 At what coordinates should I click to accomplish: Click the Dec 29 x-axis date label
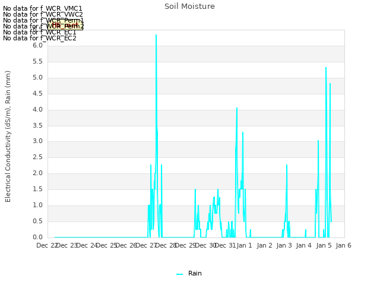click(x=186, y=245)
